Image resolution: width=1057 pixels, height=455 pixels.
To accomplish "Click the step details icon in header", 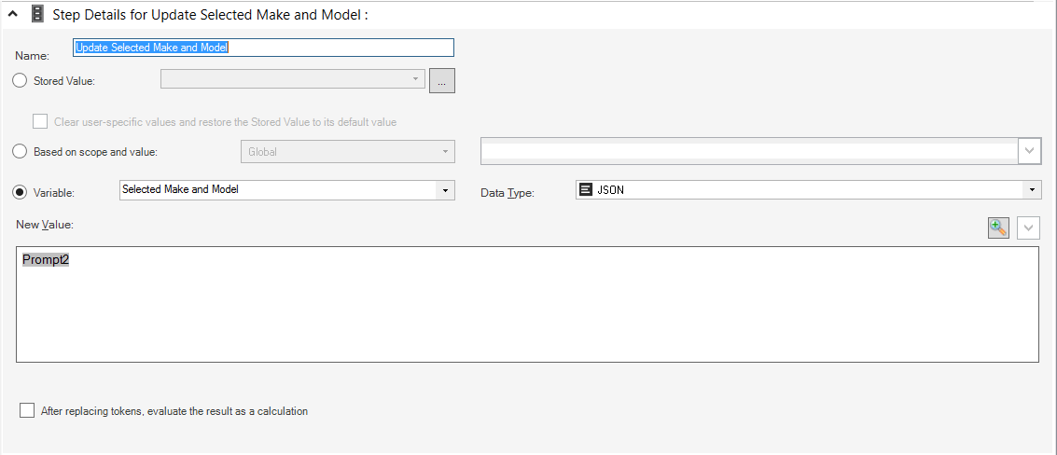I will tap(37, 14).
